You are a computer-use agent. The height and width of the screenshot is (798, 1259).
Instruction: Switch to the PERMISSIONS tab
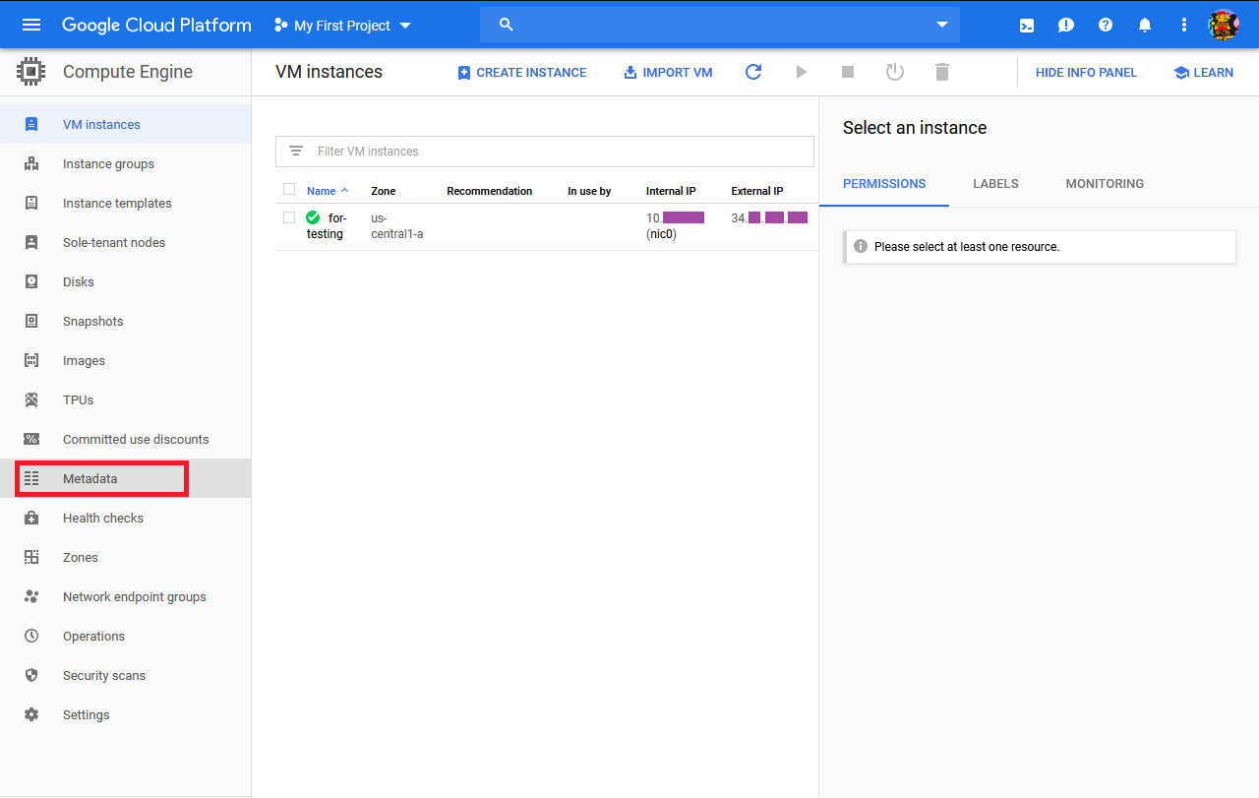coord(884,184)
